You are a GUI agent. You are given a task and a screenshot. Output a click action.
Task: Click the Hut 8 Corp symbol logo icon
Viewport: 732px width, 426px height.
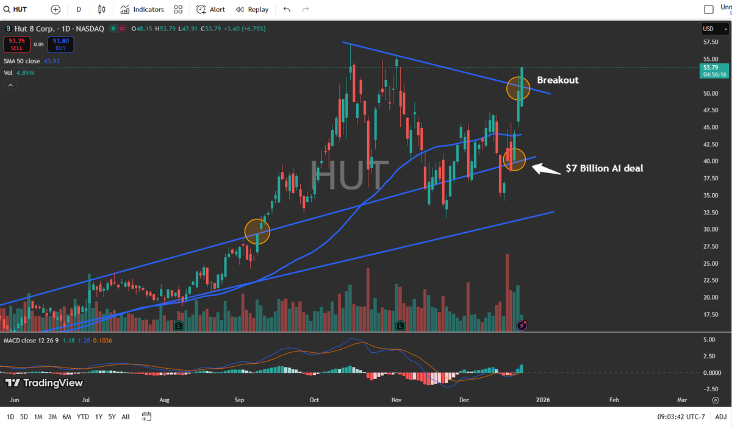[9, 29]
